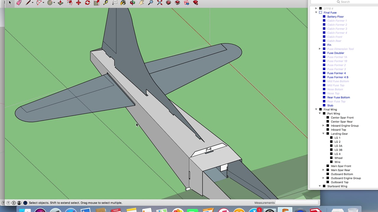
Task: Activate the Push/Pull tool
Action: pos(61,3)
